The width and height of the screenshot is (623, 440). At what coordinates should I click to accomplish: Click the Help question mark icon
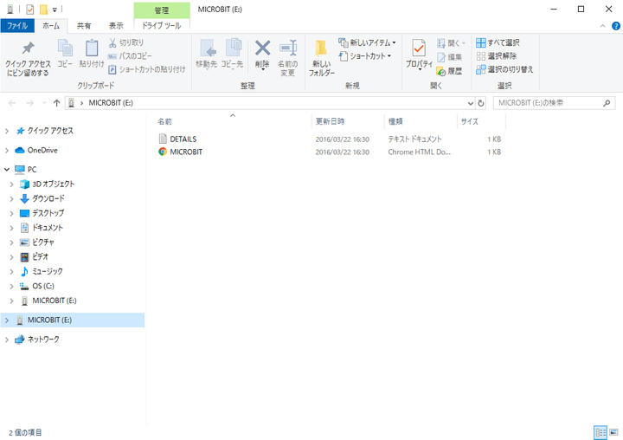(616, 26)
